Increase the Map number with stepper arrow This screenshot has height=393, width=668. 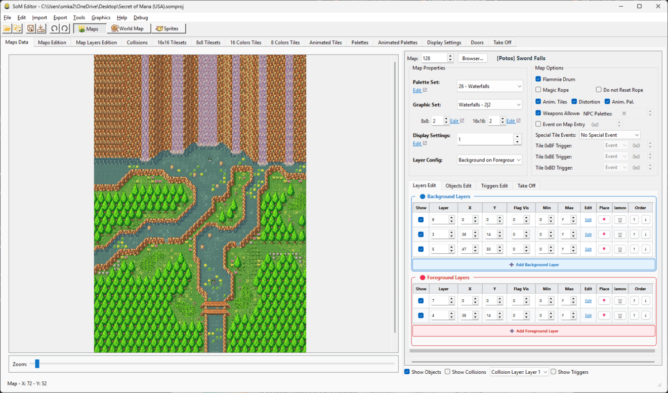coord(450,56)
